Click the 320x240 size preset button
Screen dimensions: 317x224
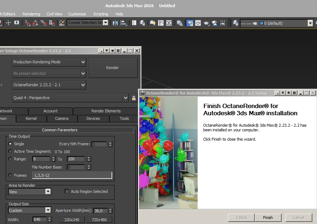(x=72, y=220)
